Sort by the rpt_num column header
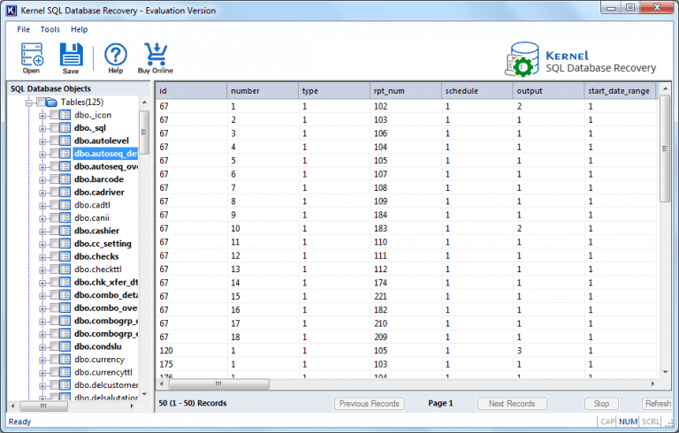Image resolution: width=679 pixels, height=433 pixels. click(x=405, y=91)
